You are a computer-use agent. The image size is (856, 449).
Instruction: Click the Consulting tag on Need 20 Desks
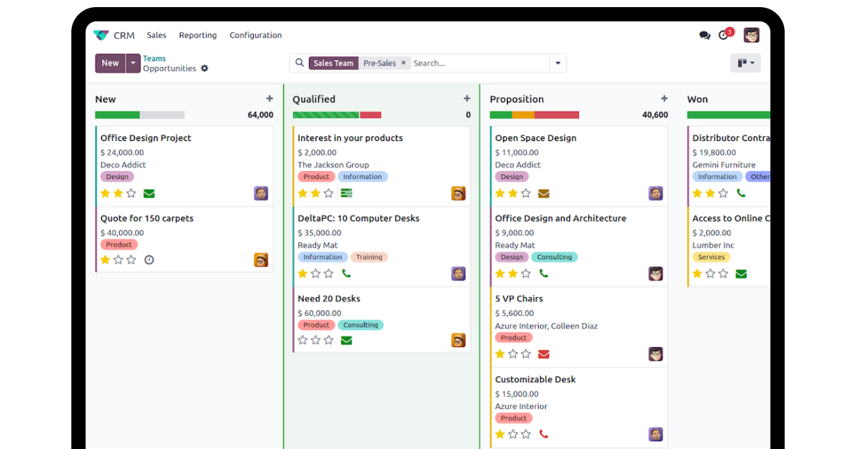[x=360, y=325]
